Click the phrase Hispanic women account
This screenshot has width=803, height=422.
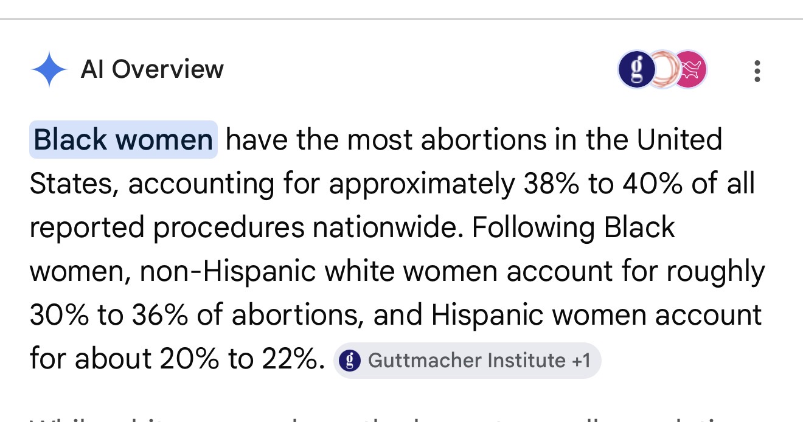pyautogui.click(x=596, y=316)
